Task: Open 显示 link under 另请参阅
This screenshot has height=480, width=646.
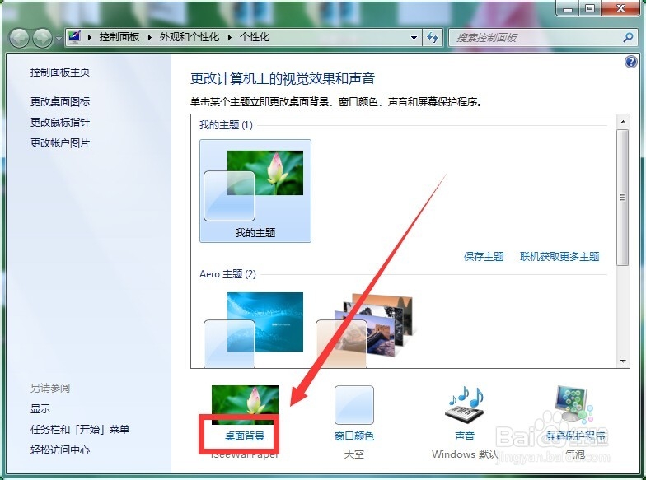Action: click(40, 408)
